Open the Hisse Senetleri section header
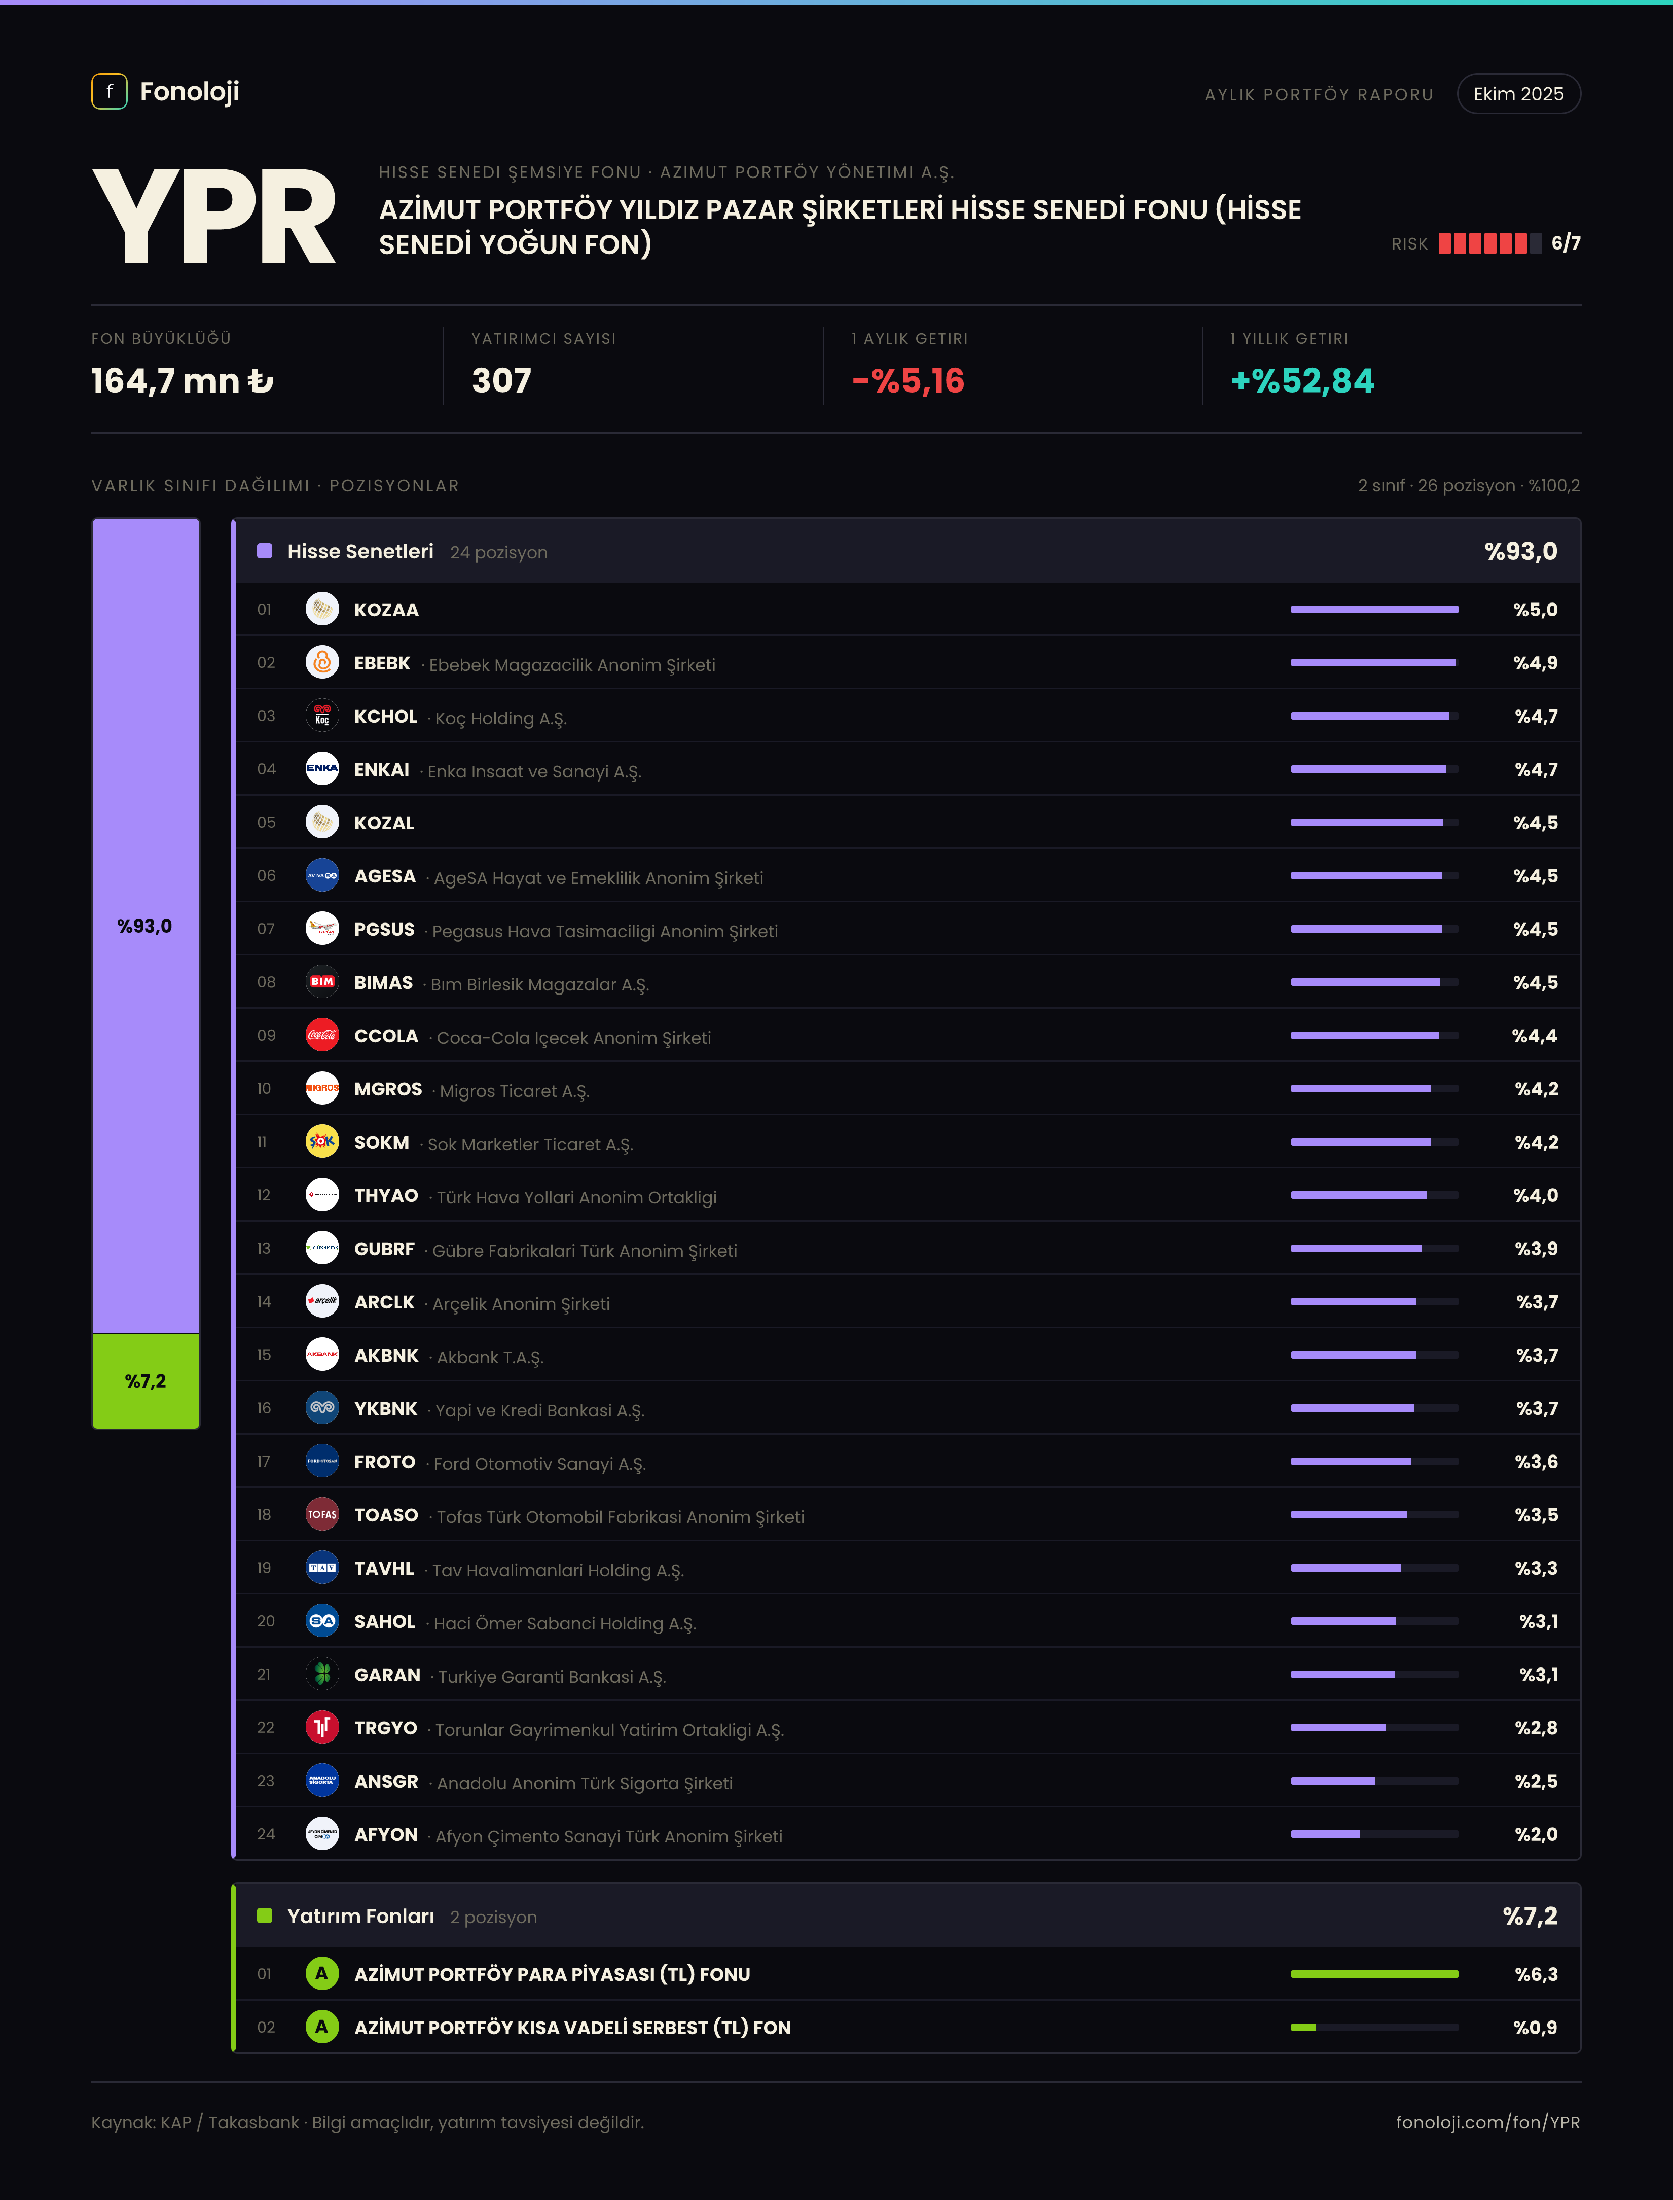 (x=907, y=551)
